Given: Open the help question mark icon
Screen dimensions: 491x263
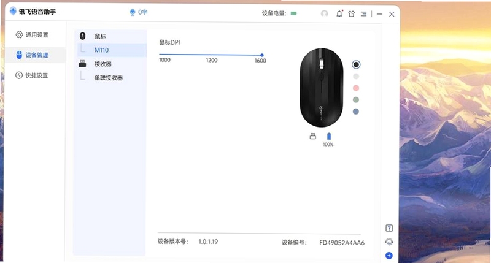Looking at the screenshot, I should pos(389,228).
